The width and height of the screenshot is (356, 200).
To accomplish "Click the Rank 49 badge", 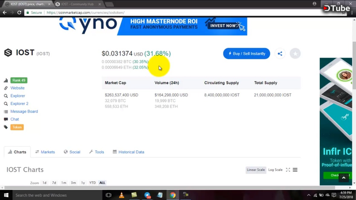I will tap(19, 80).
